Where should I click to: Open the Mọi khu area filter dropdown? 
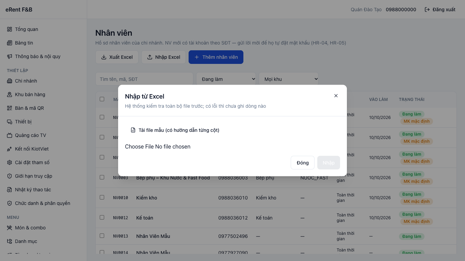(289, 79)
